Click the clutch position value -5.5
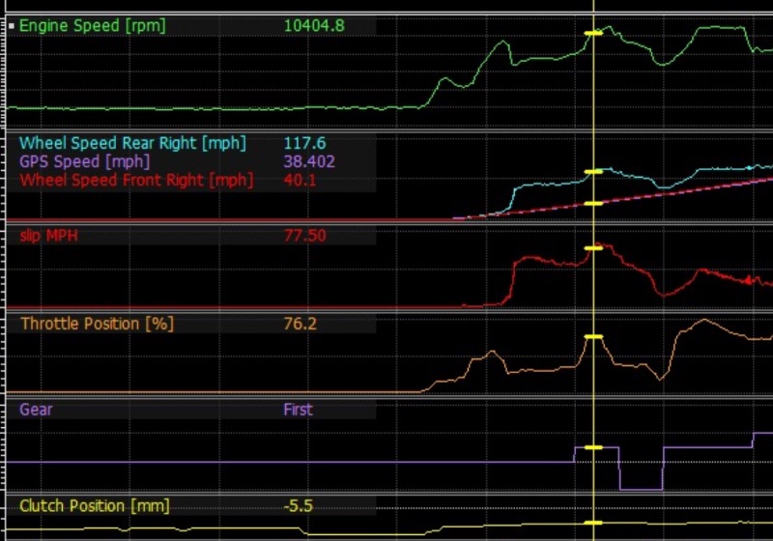The width and height of the screenshot is (773, 541). [x=298, y=506]
